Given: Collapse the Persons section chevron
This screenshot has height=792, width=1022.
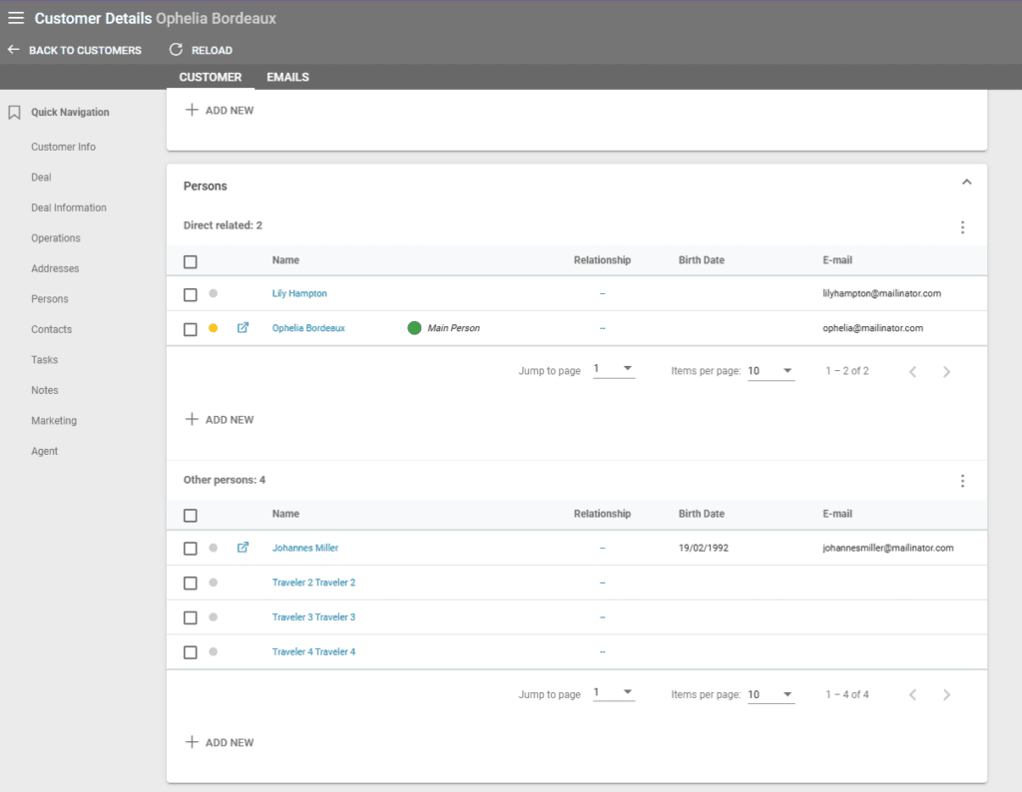Looking at the screenshot, I should coord(965,183).
